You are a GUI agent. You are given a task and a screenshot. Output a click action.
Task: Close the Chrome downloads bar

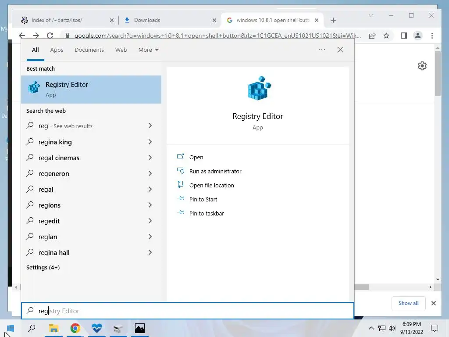tap(434, 303)
